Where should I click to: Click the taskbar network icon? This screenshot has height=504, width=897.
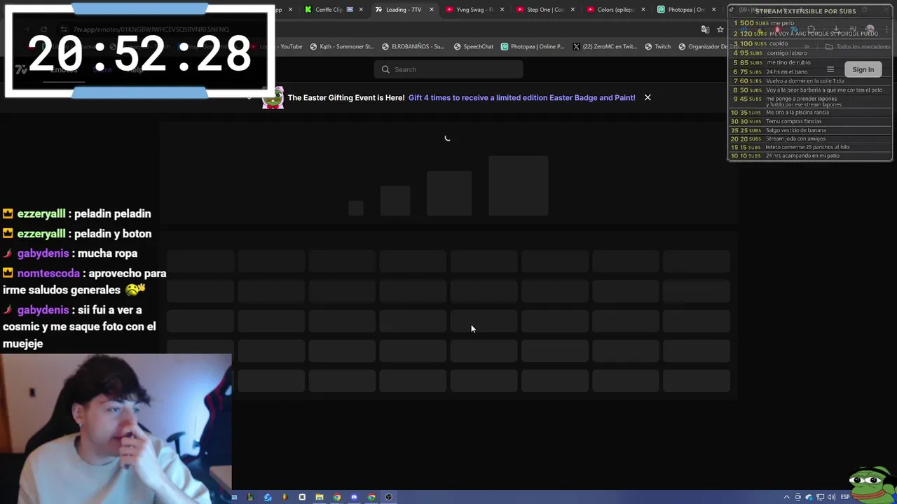[821, 497]
